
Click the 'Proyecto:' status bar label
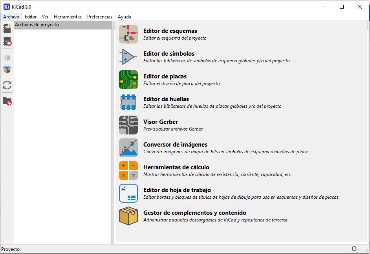coord(11,249)
